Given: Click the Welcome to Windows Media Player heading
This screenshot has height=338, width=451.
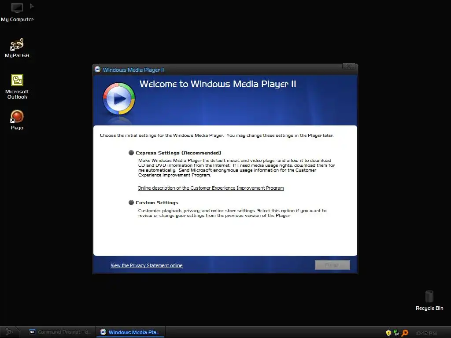Looking at the screenshot, I should tap(218, 84).
